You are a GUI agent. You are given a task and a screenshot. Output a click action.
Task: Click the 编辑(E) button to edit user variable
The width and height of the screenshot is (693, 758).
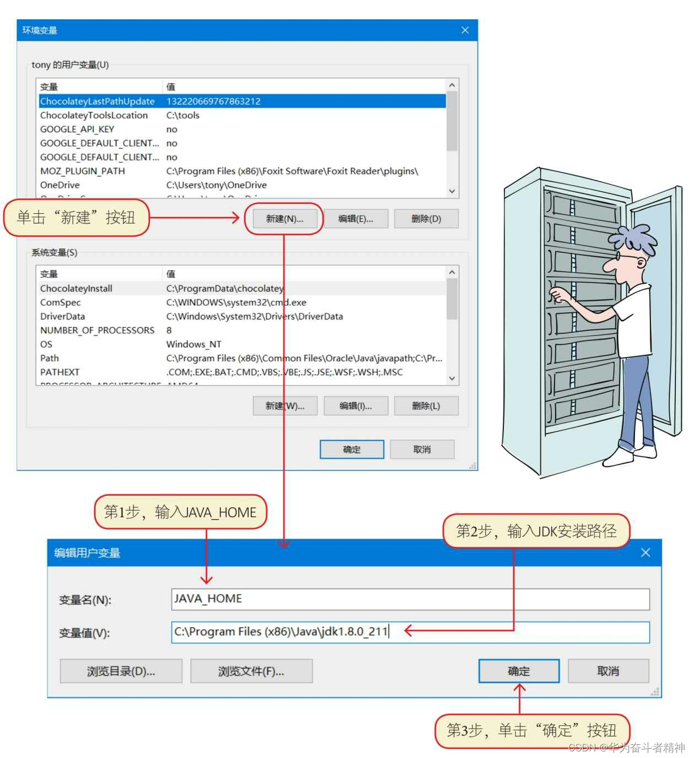tap(356, 218)
